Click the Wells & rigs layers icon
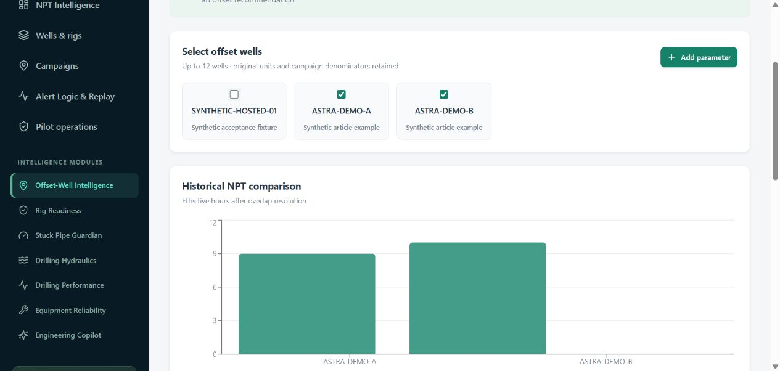This screenshot has height=371, width=780. (23, 35)
